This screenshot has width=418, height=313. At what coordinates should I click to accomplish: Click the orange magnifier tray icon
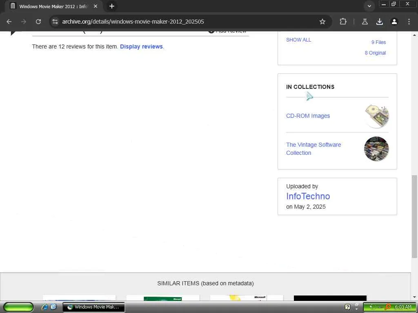388,307
